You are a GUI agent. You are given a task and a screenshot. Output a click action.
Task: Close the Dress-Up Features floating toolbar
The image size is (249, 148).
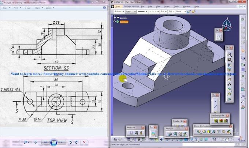(231, 126)
